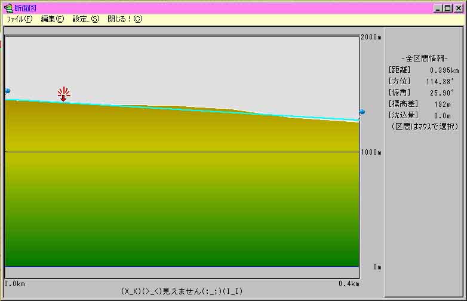
Task: Click the 見えません status message
Action: pyautogui.click(x=182, y=291)
